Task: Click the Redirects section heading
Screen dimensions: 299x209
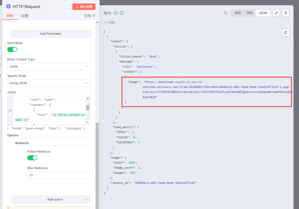Action: 22,143
